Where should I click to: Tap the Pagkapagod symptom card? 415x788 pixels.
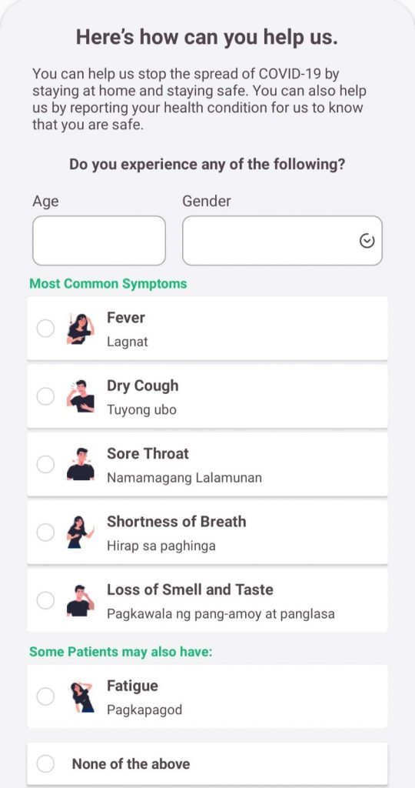tap(207, 696)
